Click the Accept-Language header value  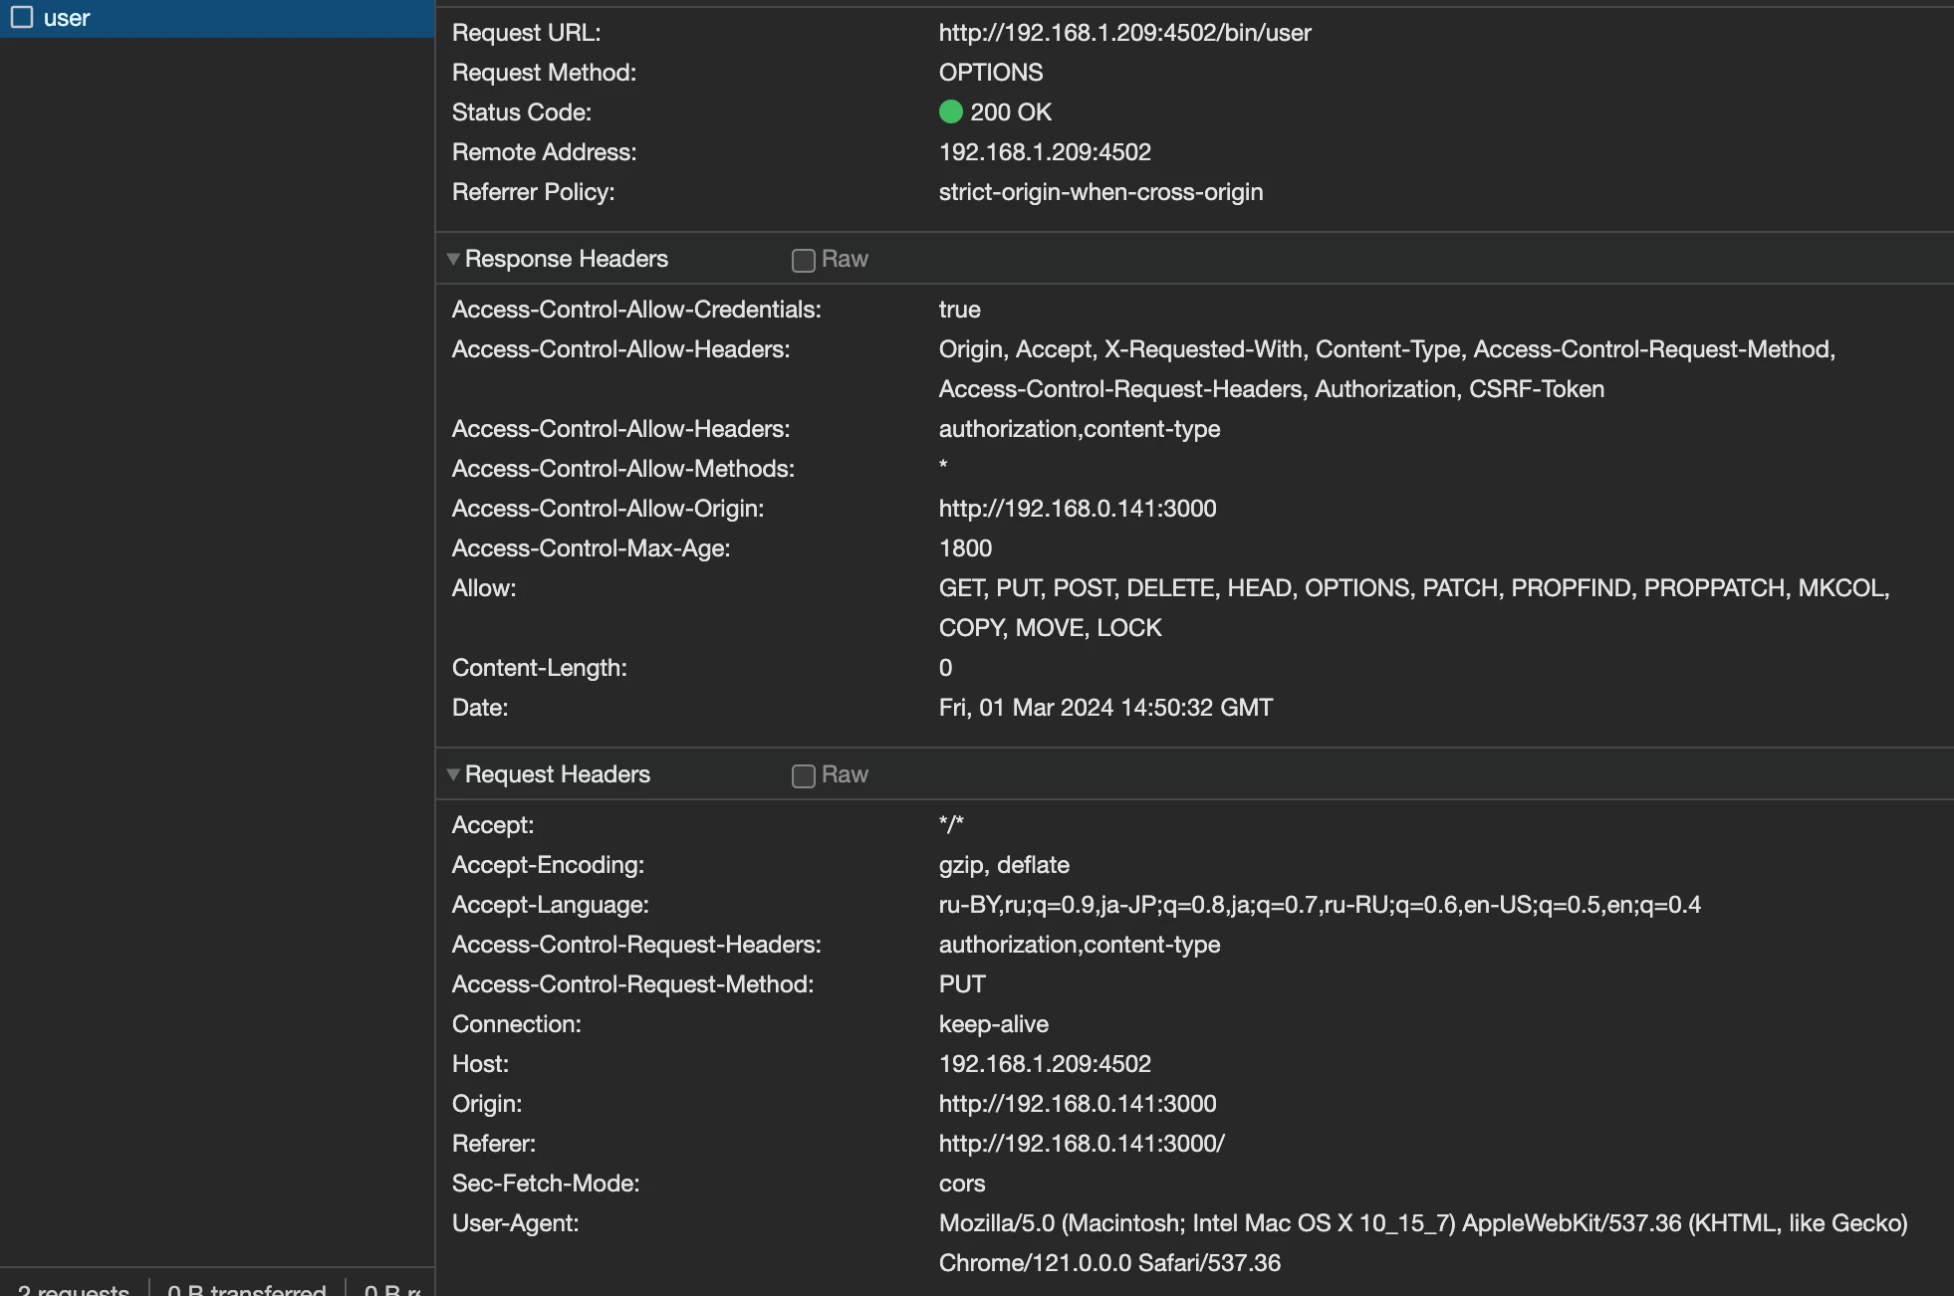click(x=1319, y=905)
